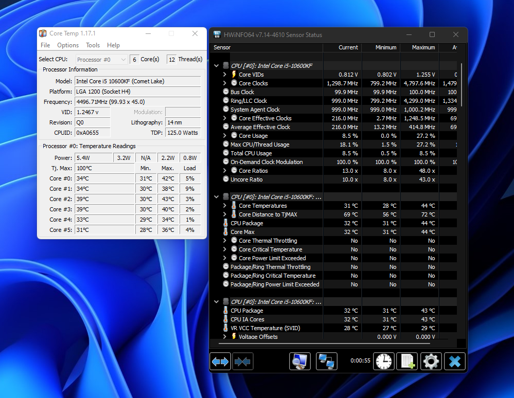514x398 pixels.
Task: Expand the Core Clocks row
Action: (x=224, y=83)
